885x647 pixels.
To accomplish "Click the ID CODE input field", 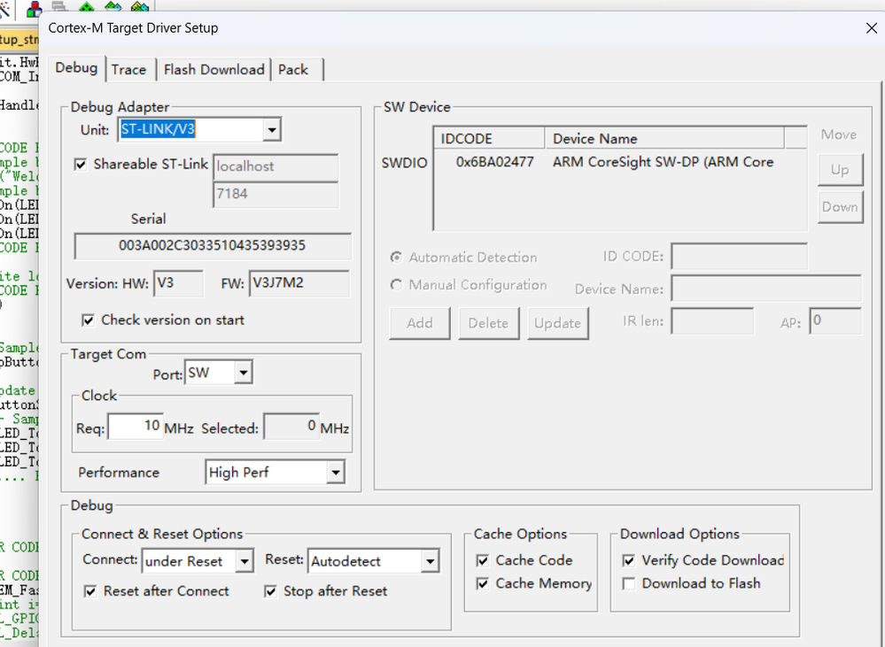I will point(740,257).
